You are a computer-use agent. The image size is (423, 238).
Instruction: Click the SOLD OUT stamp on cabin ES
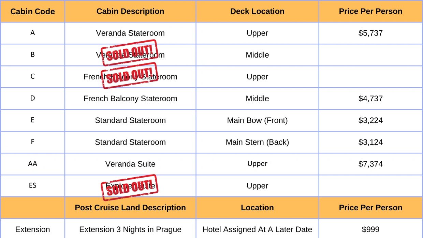130,187
